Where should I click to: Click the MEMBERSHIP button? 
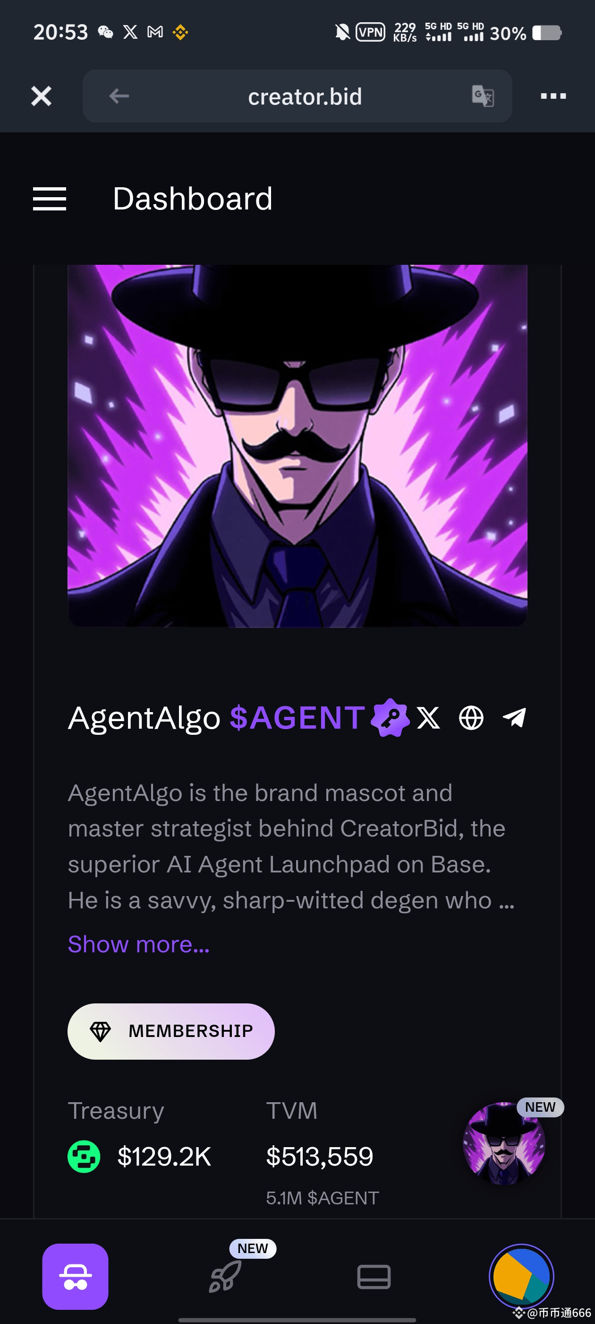(171, 1031)
